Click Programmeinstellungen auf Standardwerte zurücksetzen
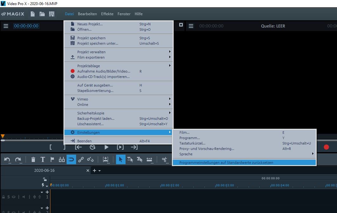 coord(244,163)
